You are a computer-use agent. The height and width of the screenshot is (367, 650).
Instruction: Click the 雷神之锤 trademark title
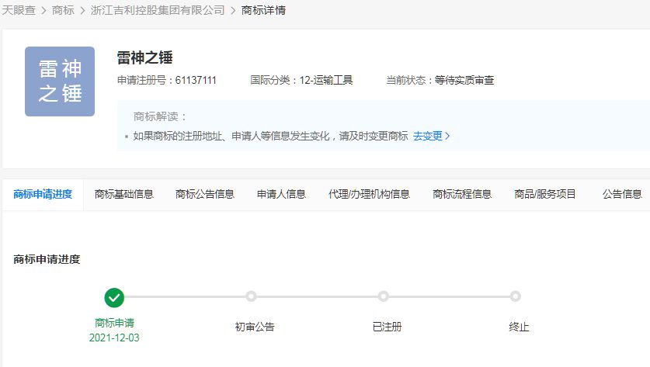click(x=144, y=57)
